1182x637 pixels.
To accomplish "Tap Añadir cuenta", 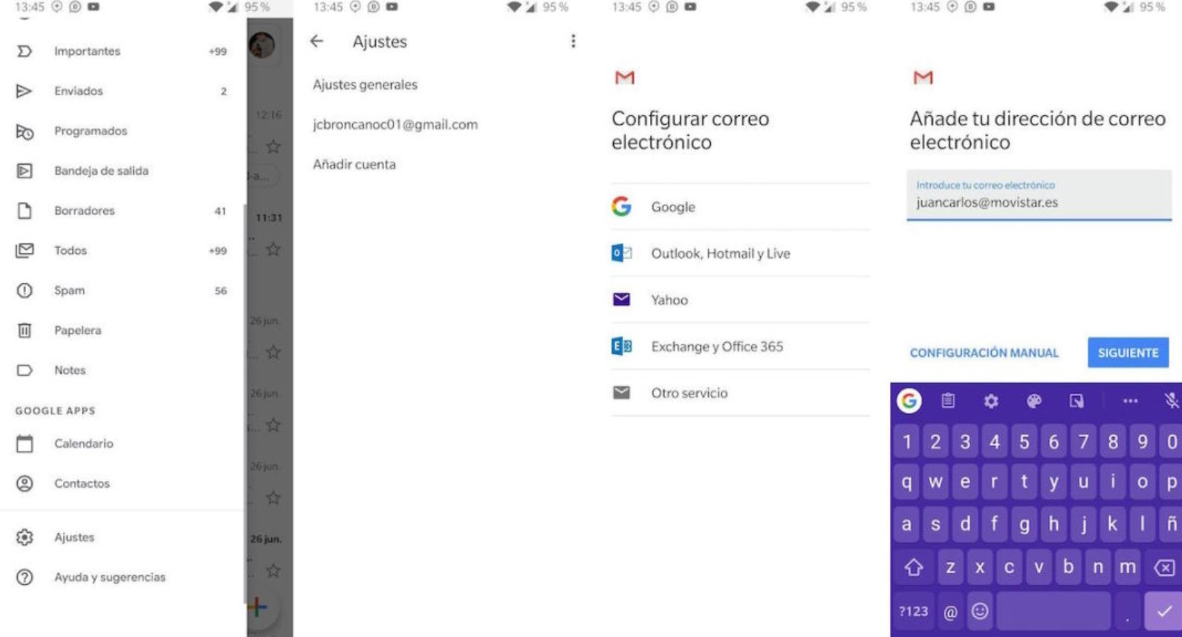I will click(354, 164).
